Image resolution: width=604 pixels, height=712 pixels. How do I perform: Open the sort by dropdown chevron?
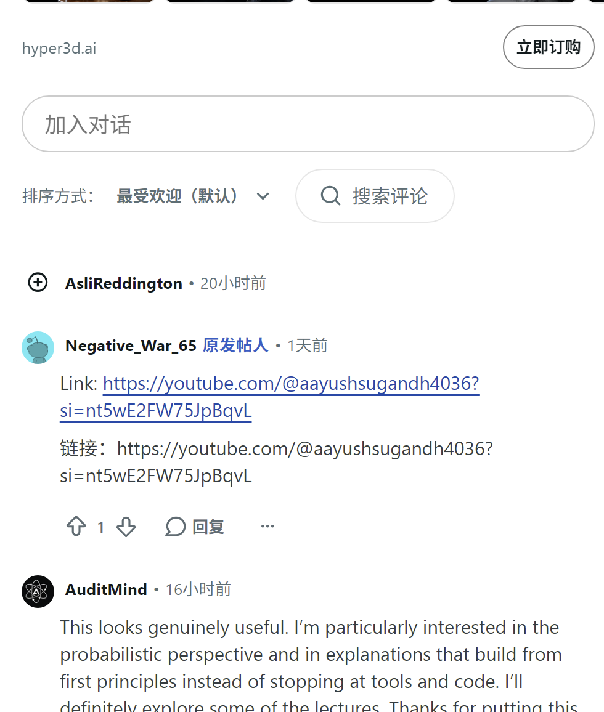coord(263,196)
